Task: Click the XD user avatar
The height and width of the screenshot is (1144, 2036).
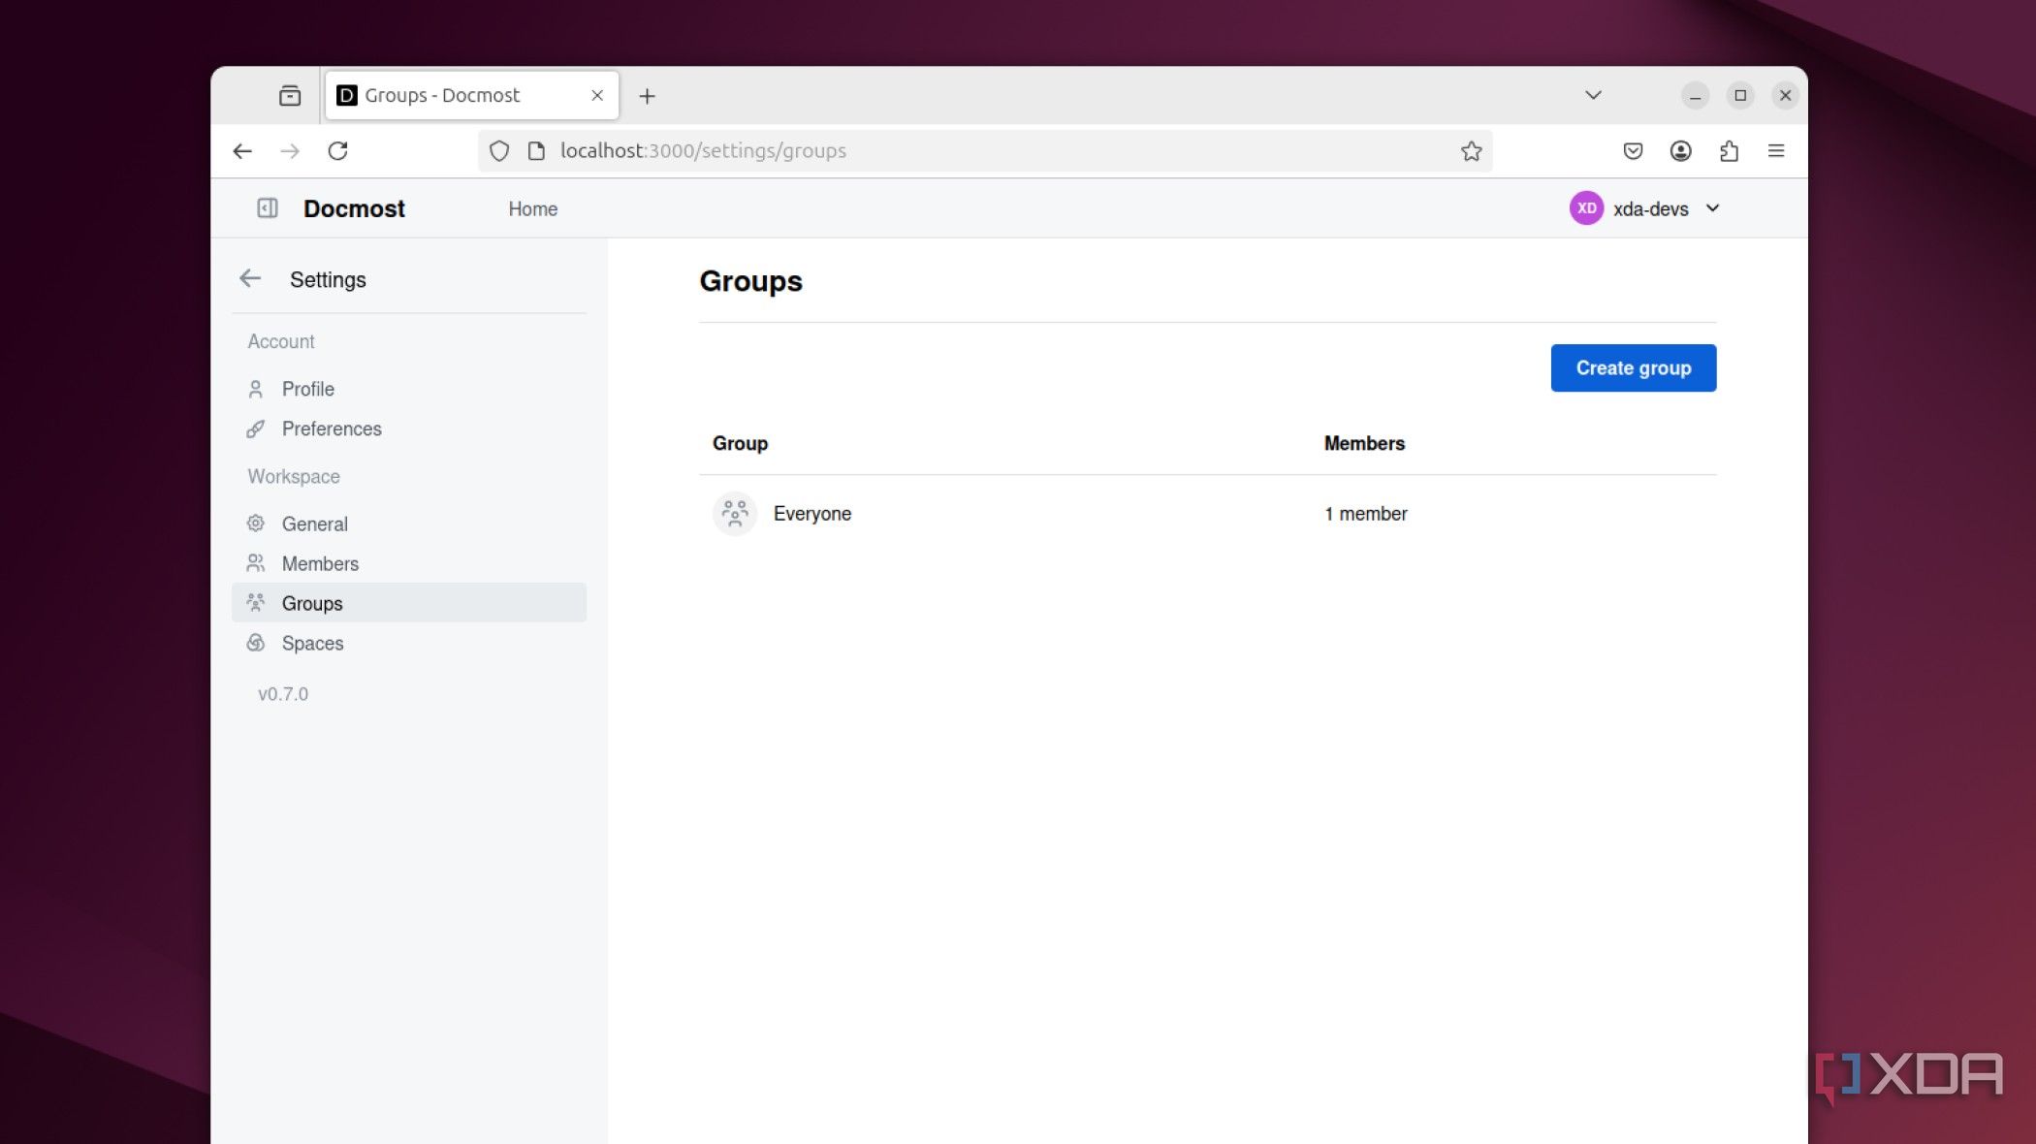Action: point(1586,208)
